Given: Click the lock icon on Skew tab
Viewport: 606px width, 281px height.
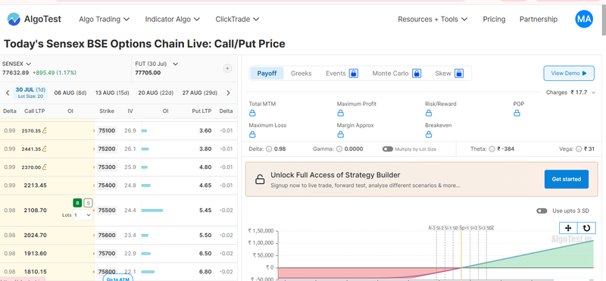Looking at the screenshot, I should [x=459, y=73].
